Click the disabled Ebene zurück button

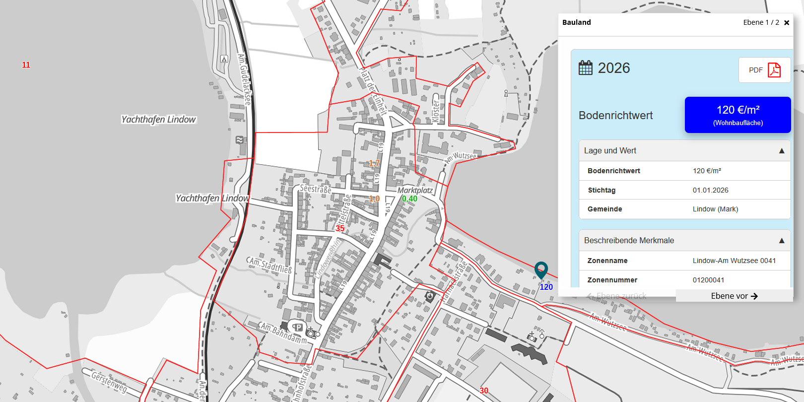616,296
